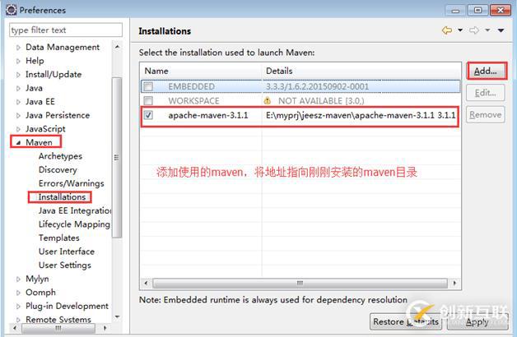Click the tree horizontal scroll-left arrow

point(15,328)
